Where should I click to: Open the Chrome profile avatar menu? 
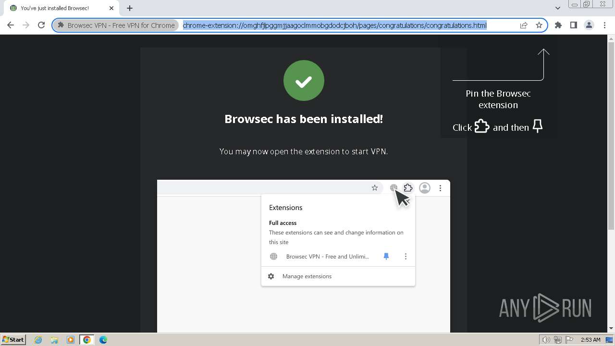pos(589,25)
